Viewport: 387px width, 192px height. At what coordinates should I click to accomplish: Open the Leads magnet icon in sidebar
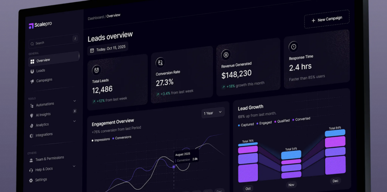click(32, 72)
